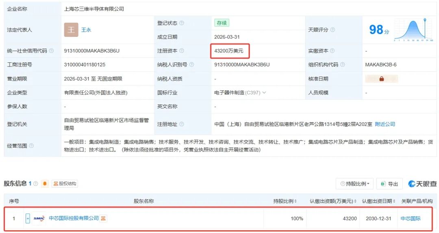Click the help icon next to 统一社会信用代码
This screenshot has height=233, width=439.
click(51, 51)
